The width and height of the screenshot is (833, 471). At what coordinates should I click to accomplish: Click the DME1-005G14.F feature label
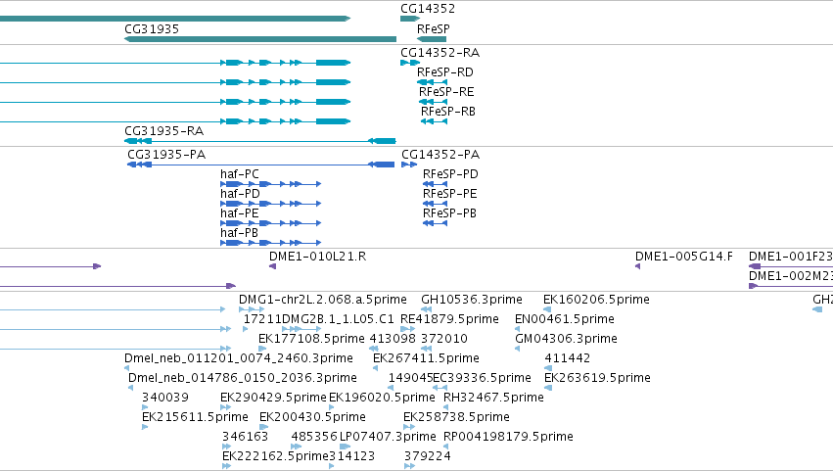tap(683, 257)
